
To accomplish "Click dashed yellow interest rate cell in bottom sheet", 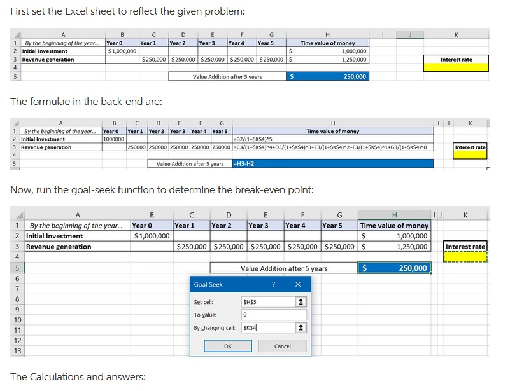I will (465, 257).
